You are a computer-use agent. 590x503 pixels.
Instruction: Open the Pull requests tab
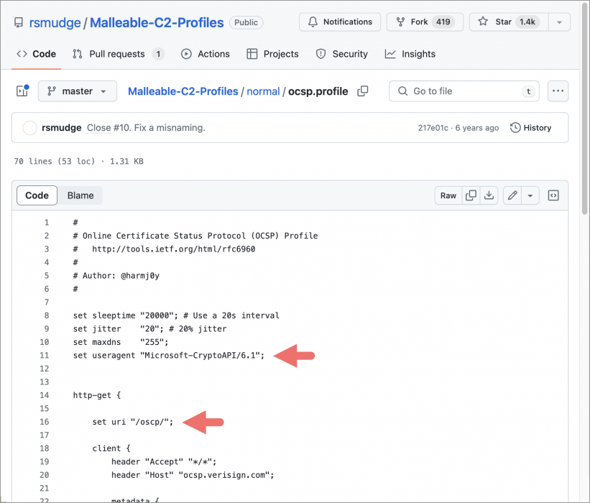(x=118, y=54)
